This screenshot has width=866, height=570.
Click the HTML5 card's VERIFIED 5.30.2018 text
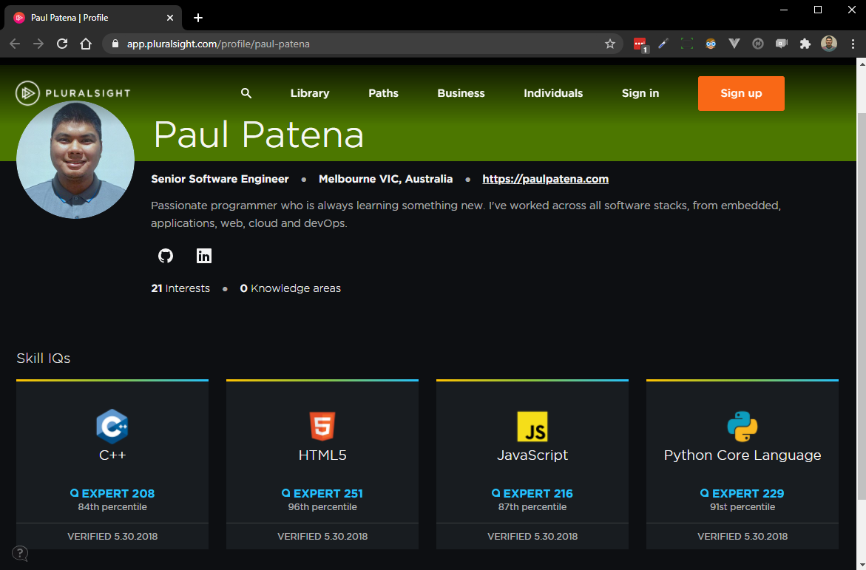[x=322, y=536]
